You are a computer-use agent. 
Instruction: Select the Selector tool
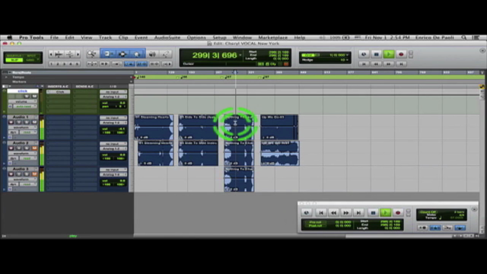[123, 54]
